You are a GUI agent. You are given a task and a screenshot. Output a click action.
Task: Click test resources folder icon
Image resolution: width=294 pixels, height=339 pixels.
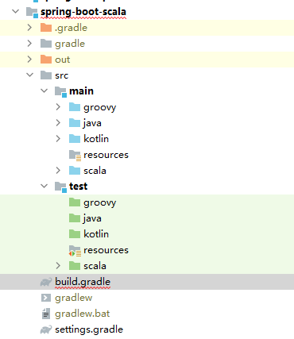pyautogui.click(x=75, y=251)
